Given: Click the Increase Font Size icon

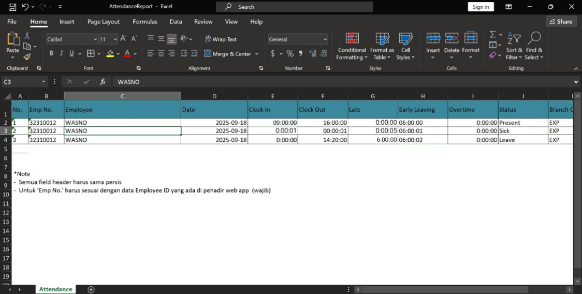Looking at the screenshot, I should click(123, 39).
